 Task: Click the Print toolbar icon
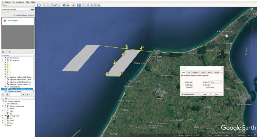(88, 5)
